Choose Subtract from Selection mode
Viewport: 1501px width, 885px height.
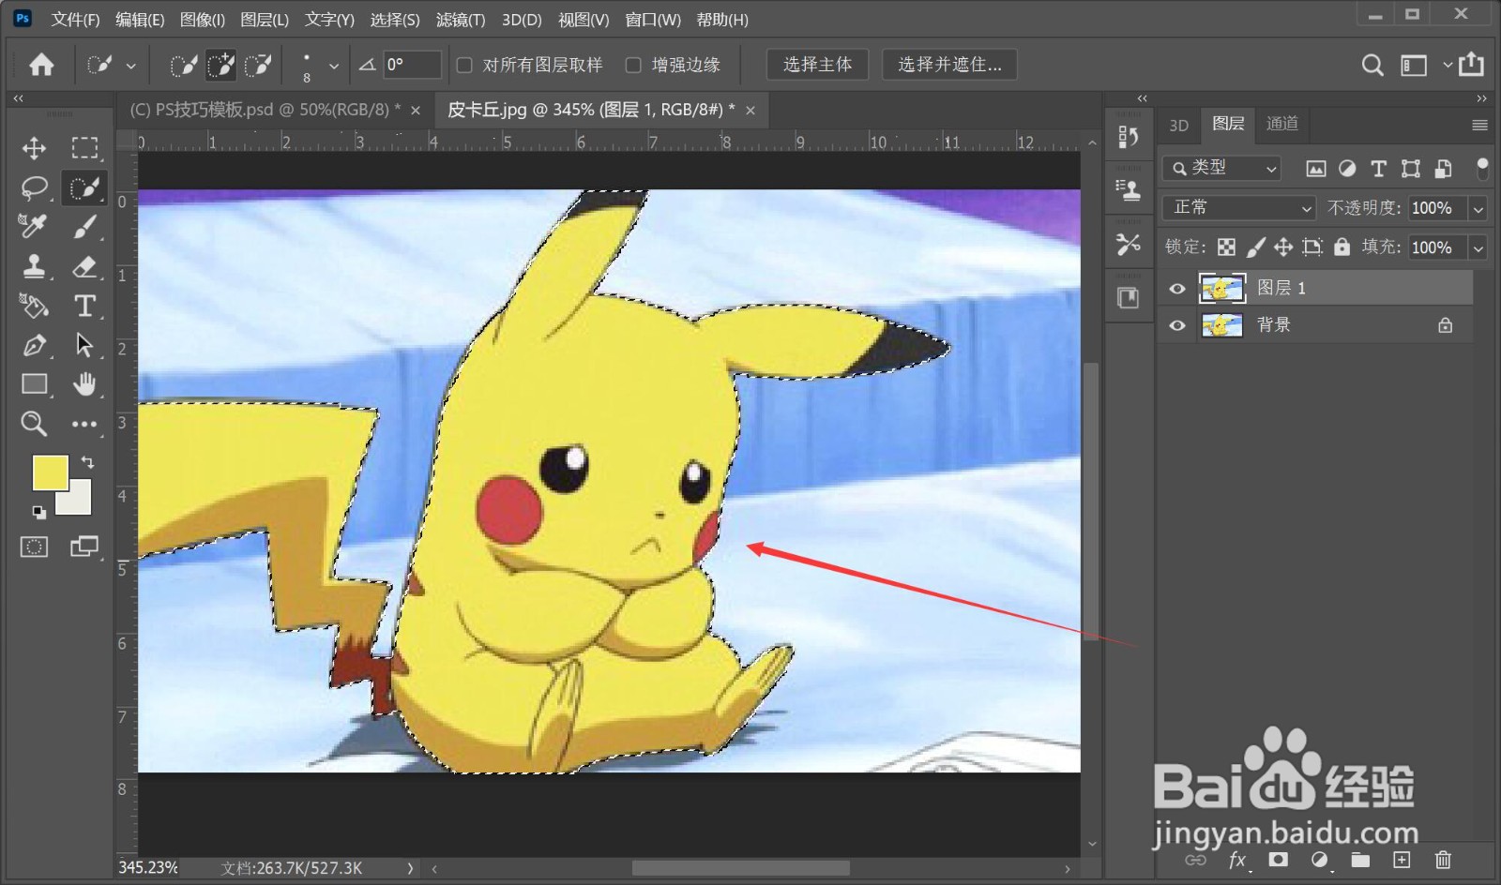(258, 65)
